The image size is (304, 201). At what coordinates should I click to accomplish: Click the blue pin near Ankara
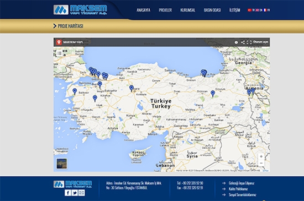point(132,88)
